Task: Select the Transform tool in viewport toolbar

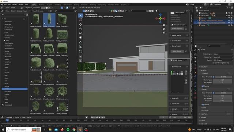Action: pos(80,37)
